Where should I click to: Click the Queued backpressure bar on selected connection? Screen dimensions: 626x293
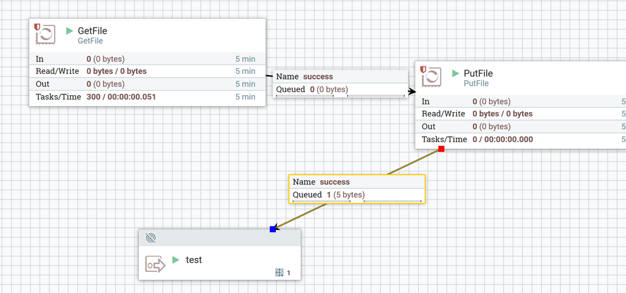point(357,202)
